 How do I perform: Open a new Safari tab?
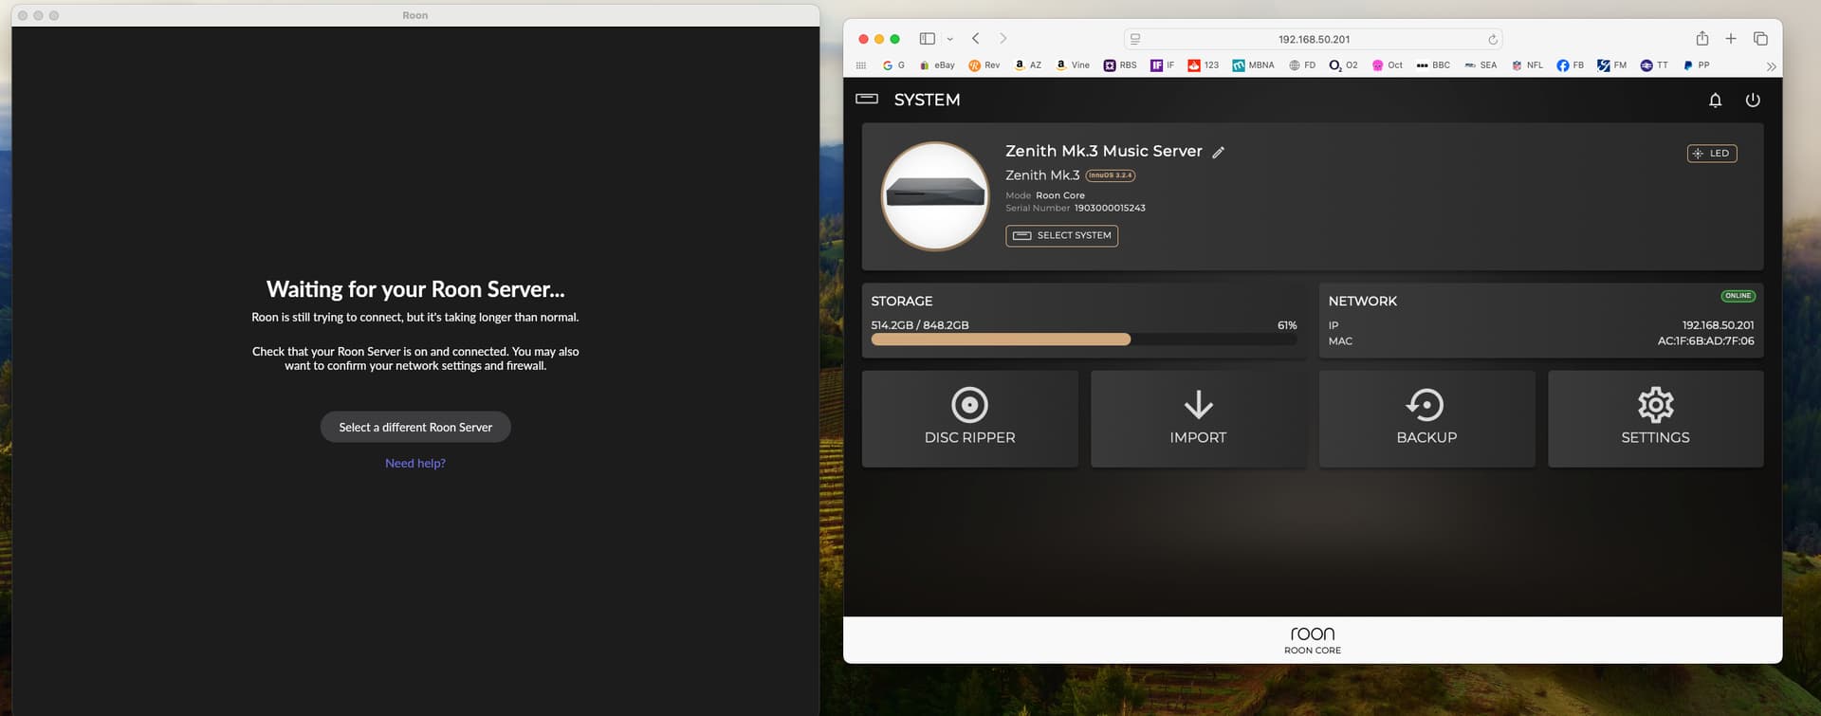click(x=1731, y=38)
